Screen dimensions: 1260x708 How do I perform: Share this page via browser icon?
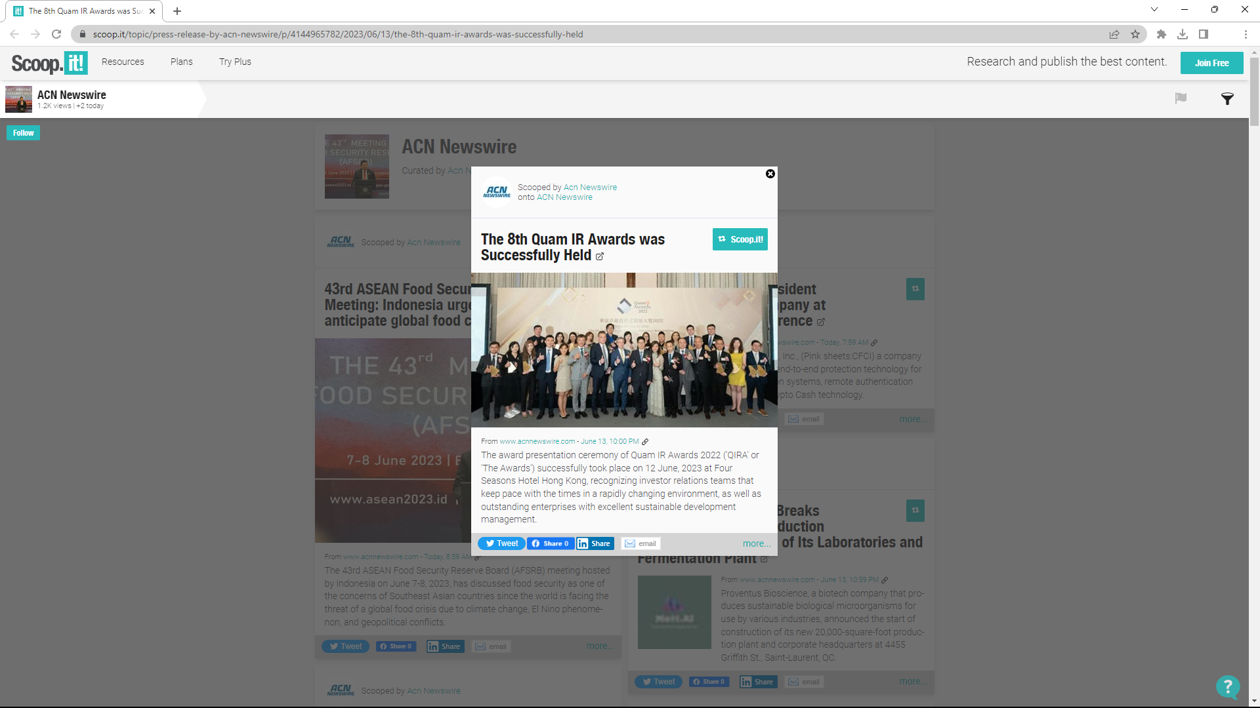click(1114, 34)
